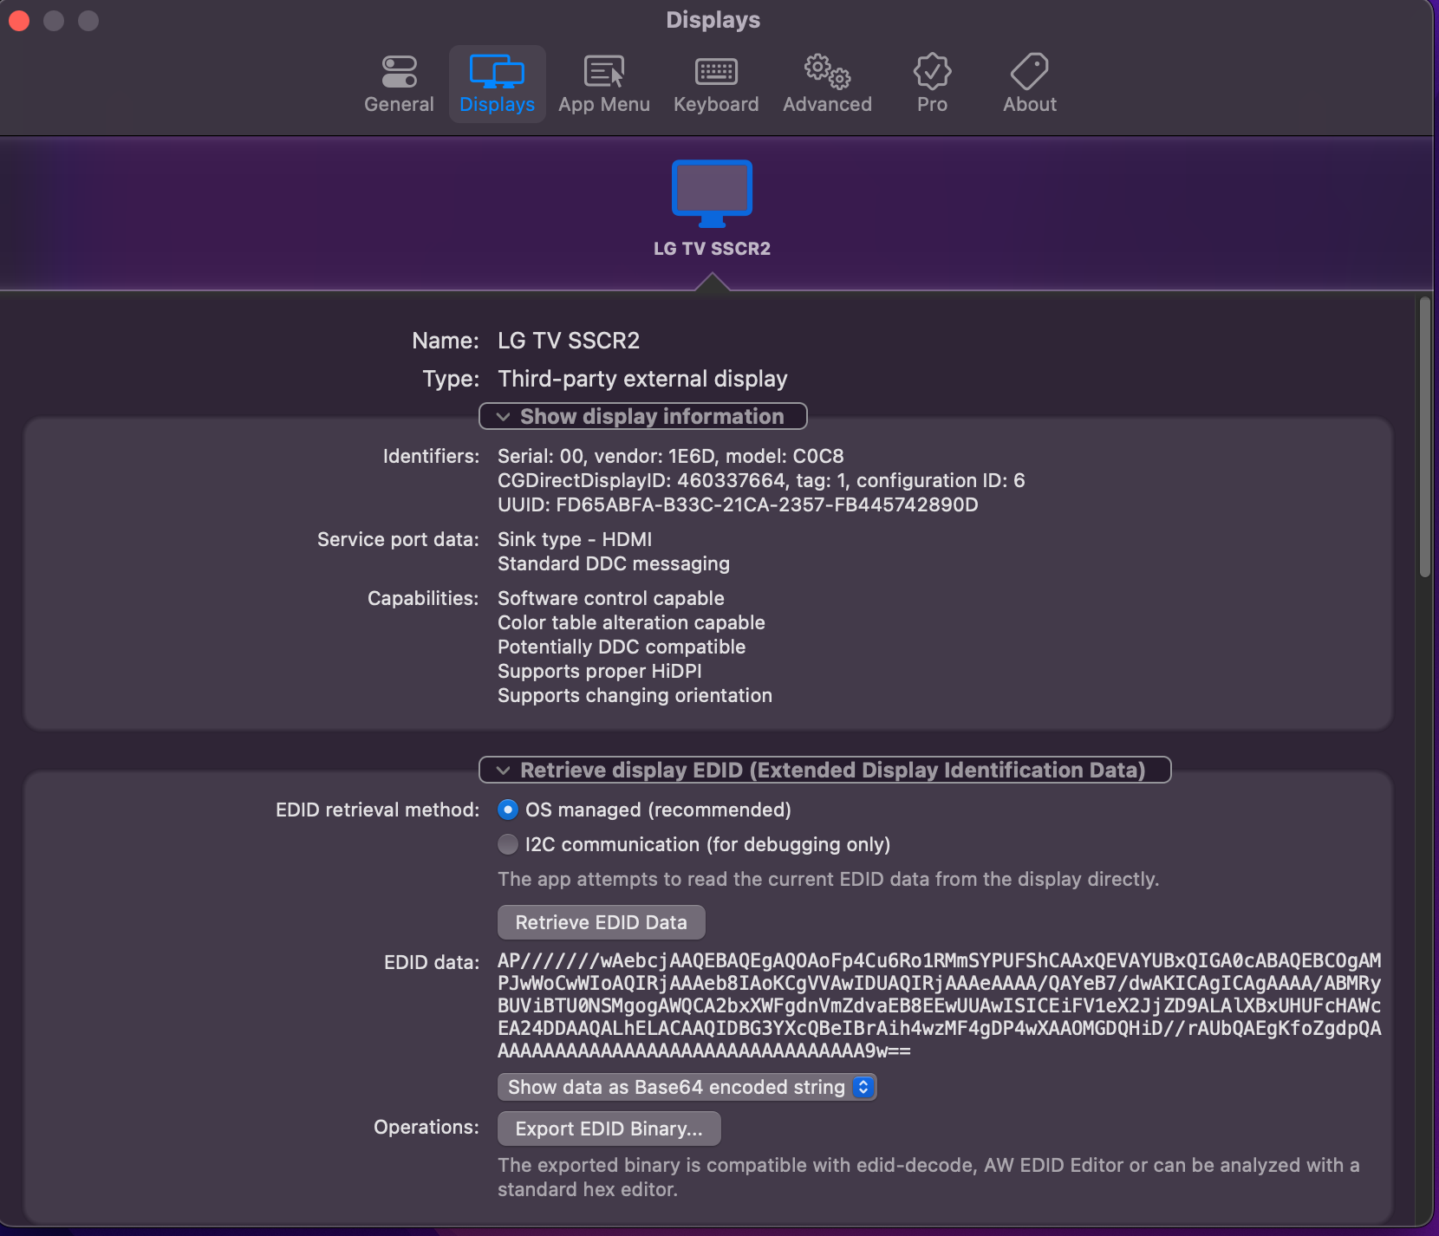This screenshot has width=1439, height=1236.
Task: Click the Name value 'LG TV SSCR2'
Action: pyautogui.click(x=569, y=341)
